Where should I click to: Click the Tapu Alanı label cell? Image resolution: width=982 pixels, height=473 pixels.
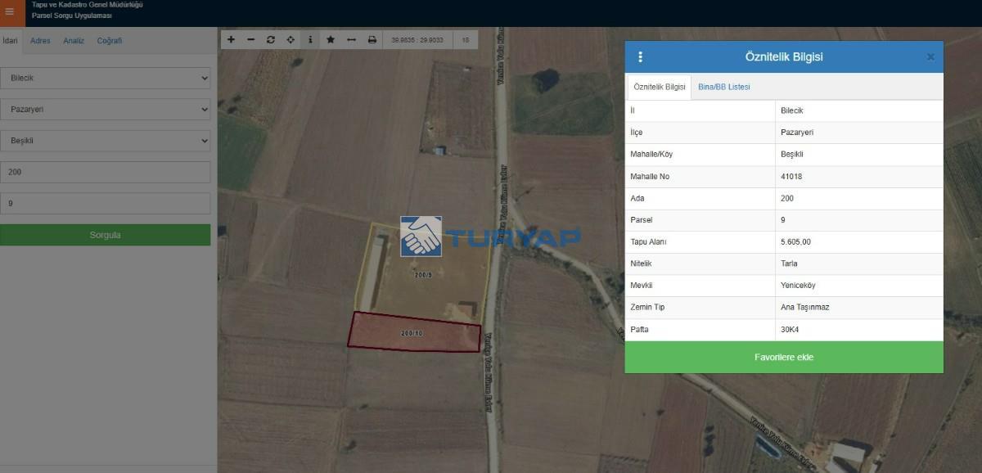coord(700,242)
